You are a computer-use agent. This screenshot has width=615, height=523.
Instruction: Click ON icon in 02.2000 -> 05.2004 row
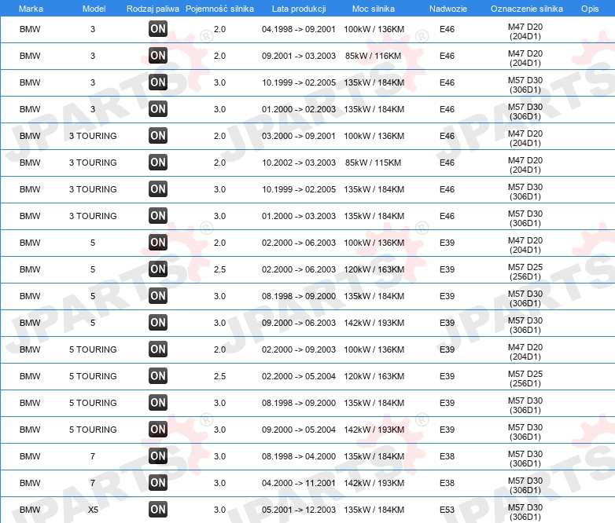158,375
